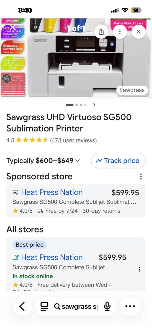Tap the white X at top left of image
The width and height of the screenshot is (152, 329).
coord(13,28)
